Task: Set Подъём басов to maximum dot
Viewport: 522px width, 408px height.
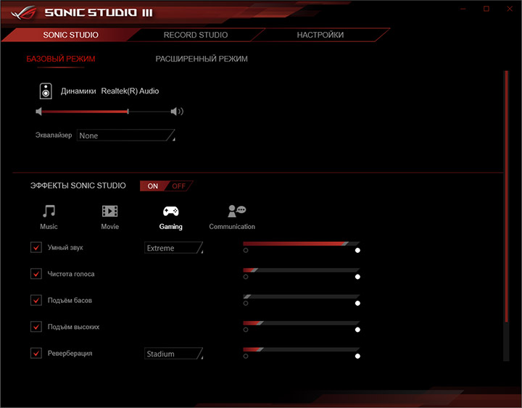Action: coord(357,303)
